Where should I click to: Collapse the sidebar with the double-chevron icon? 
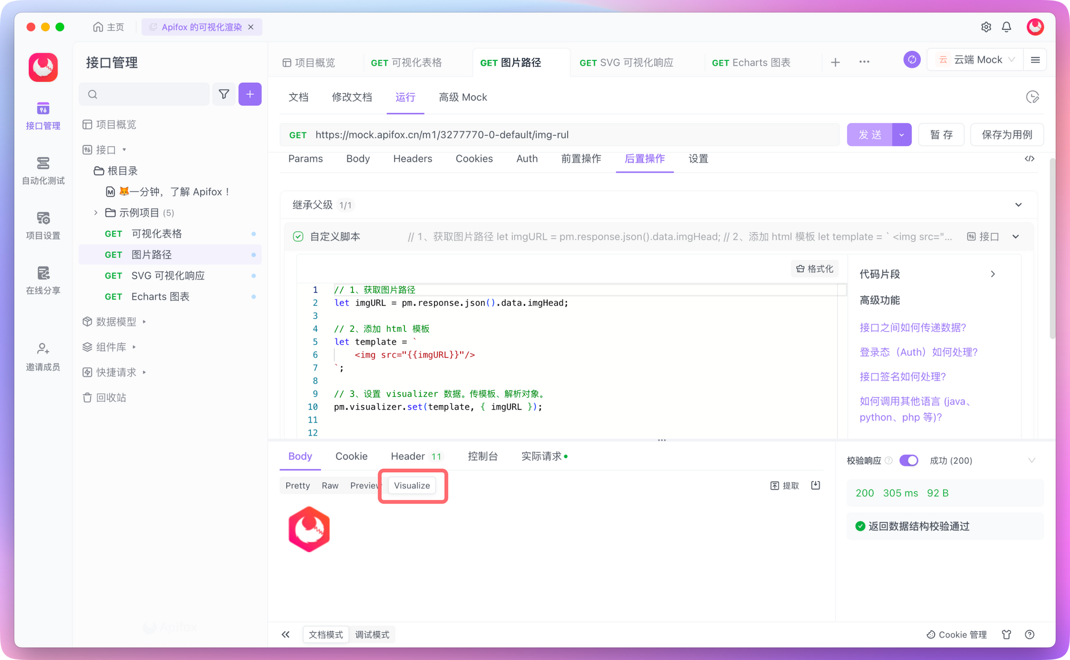pos(286,634)
